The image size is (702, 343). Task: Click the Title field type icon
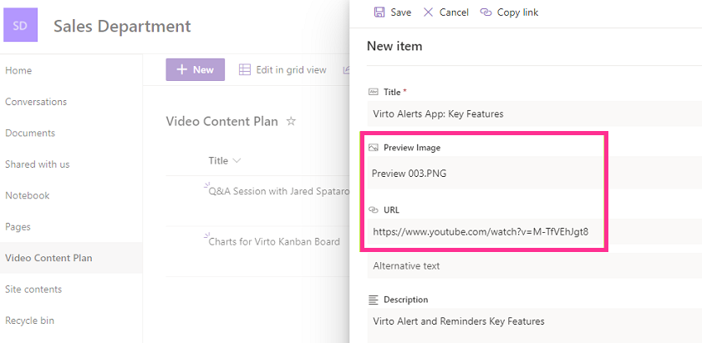coord(373,92)
